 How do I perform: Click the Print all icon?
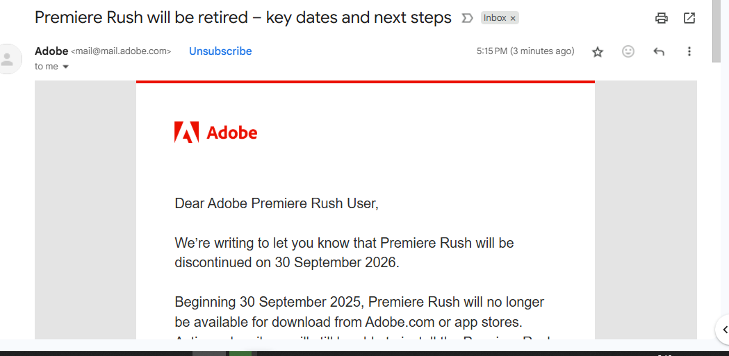coord(662,19)
